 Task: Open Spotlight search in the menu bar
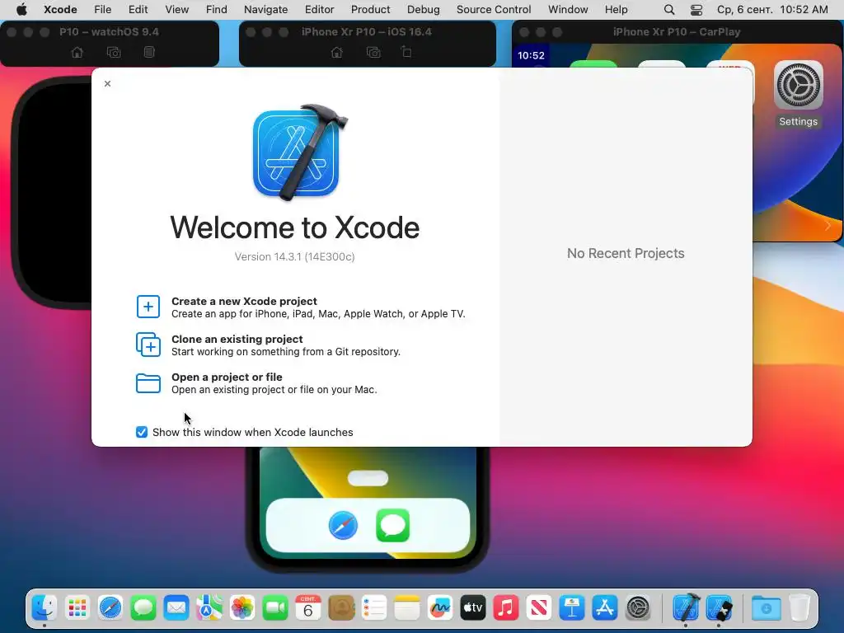669,10
